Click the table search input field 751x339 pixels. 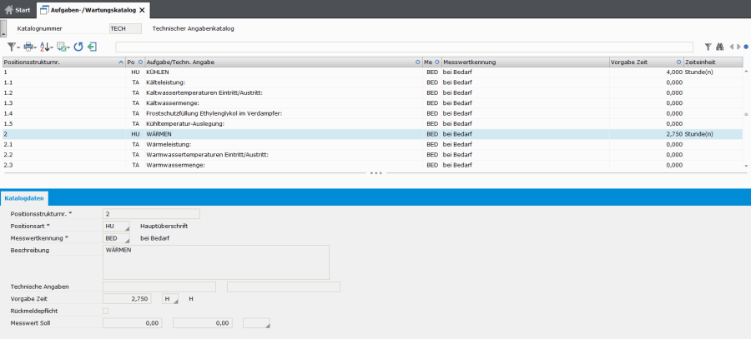[x=404, y=47]
